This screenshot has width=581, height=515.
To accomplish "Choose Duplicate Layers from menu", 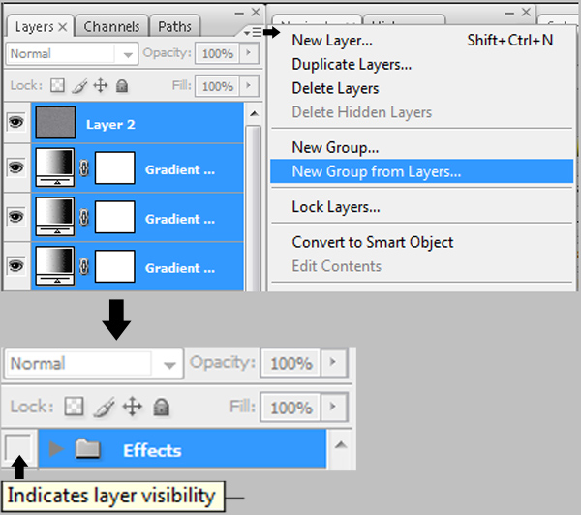I will point(352,65).
